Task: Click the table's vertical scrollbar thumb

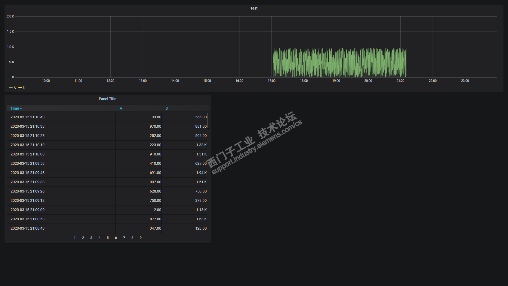Action: (208, 121)
